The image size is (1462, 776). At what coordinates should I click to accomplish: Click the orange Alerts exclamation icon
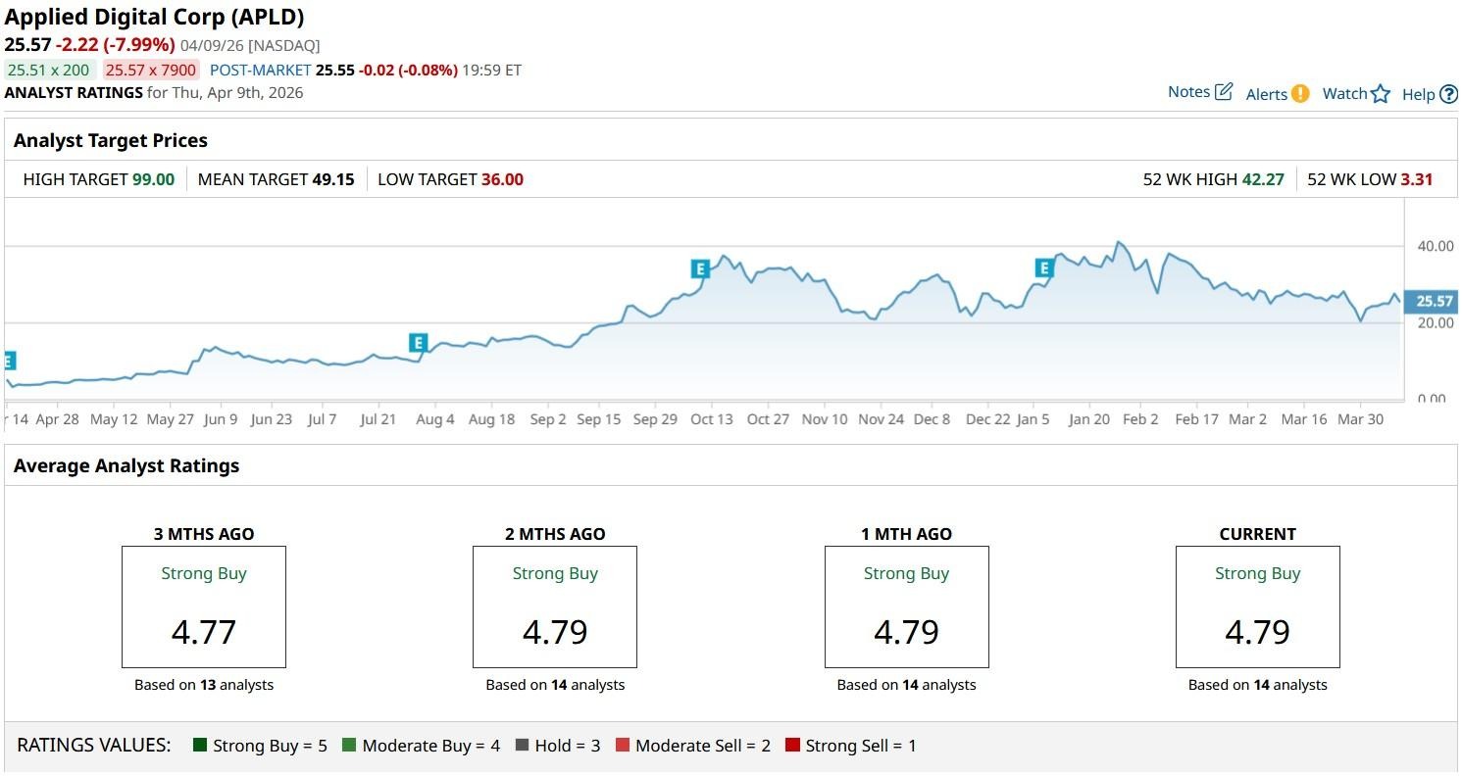coord(1299,94)
